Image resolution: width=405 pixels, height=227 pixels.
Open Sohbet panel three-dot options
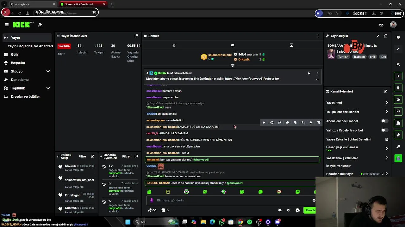(318, 36)
